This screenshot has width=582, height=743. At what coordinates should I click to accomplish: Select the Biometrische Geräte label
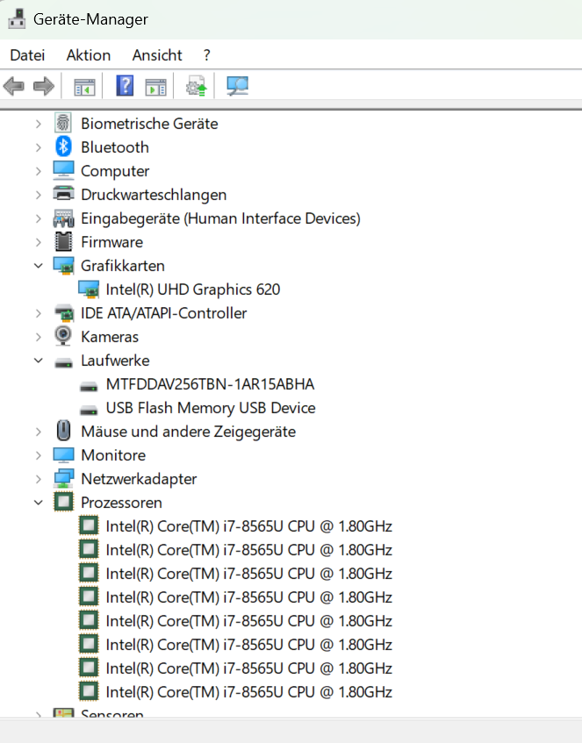149,124
